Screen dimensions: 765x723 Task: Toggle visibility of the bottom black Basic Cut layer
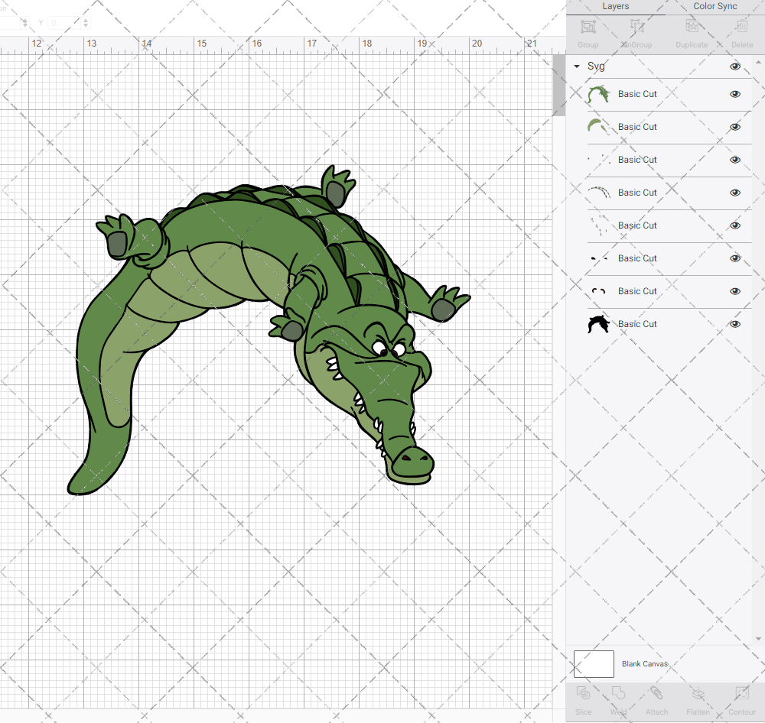(735, 323)
